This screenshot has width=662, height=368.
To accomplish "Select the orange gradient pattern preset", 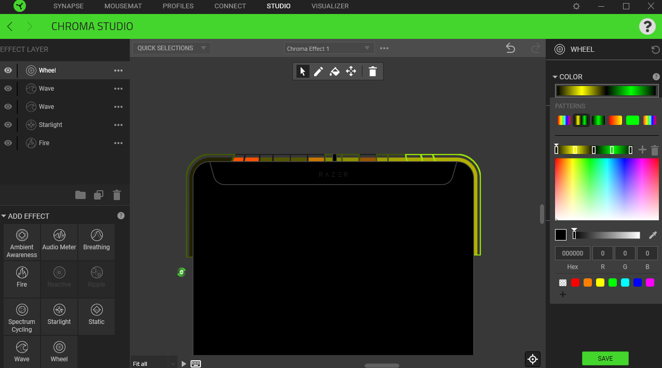I will pyautogui.click(x=615, y=120).
